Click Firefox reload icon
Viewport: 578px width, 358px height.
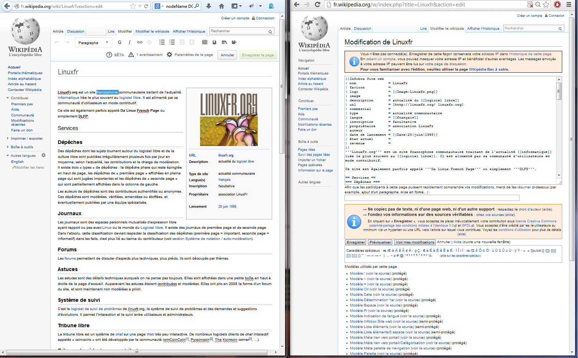(x=146, y=6)
